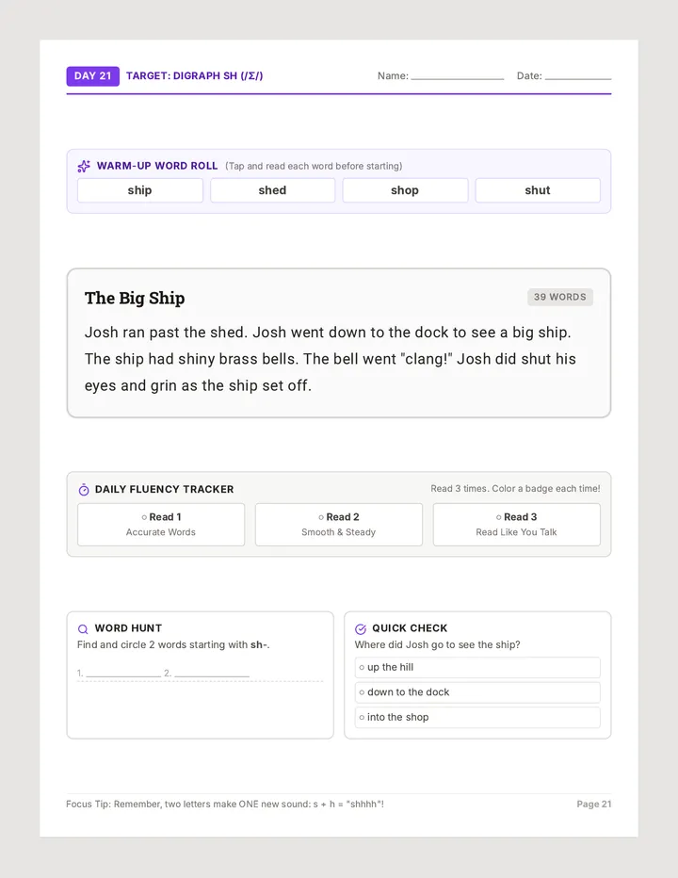Select the 'down to the dock' answer

tap(477, 692)
